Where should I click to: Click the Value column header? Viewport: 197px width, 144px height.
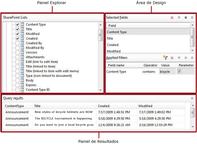click(x=168, y=65)
